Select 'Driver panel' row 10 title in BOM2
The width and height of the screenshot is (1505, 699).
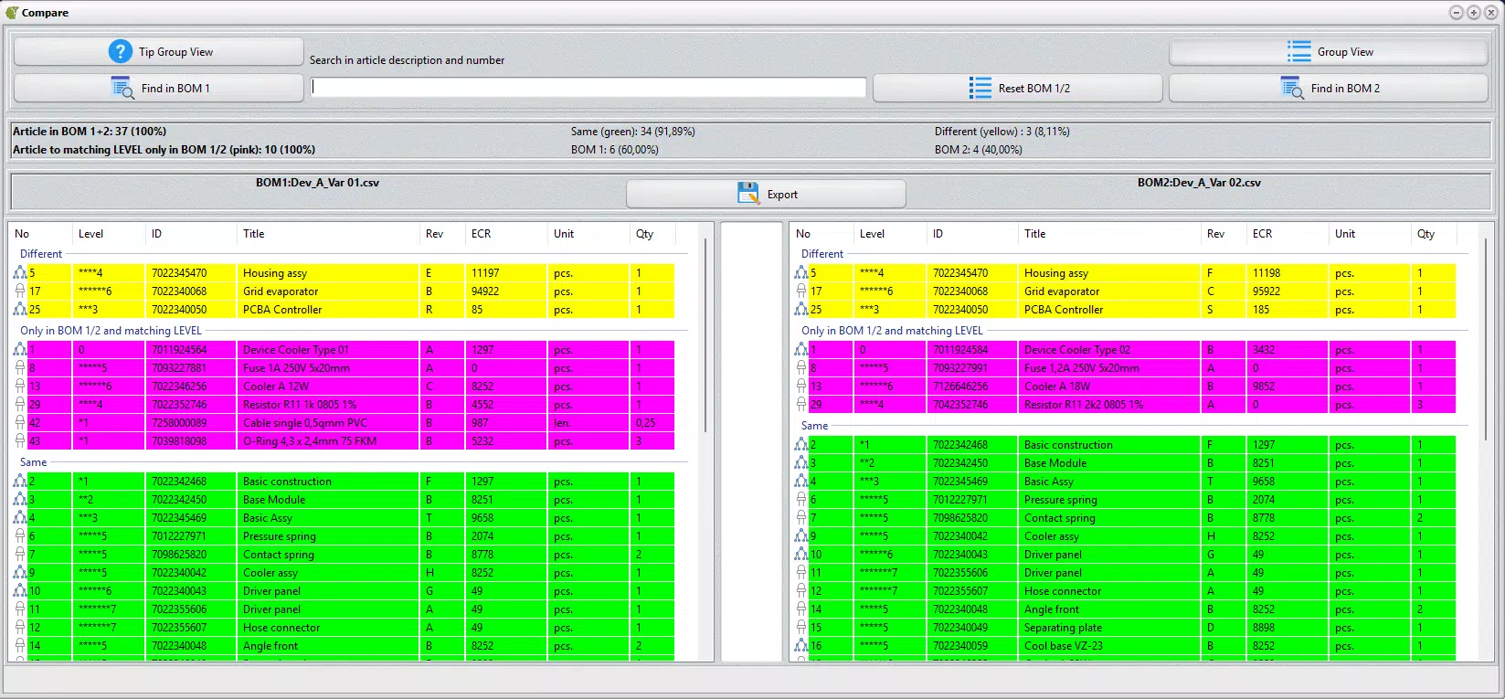pos(1053,554)
